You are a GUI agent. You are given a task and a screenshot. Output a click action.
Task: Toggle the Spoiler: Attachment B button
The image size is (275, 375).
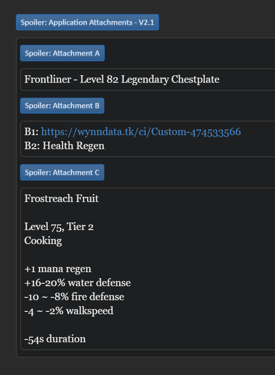point(62,106)
